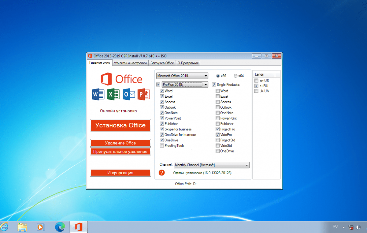Uncheck VisioPro single product
Image resolution: width=367 pixels, height=233 pixels.
tap(217, 135)
